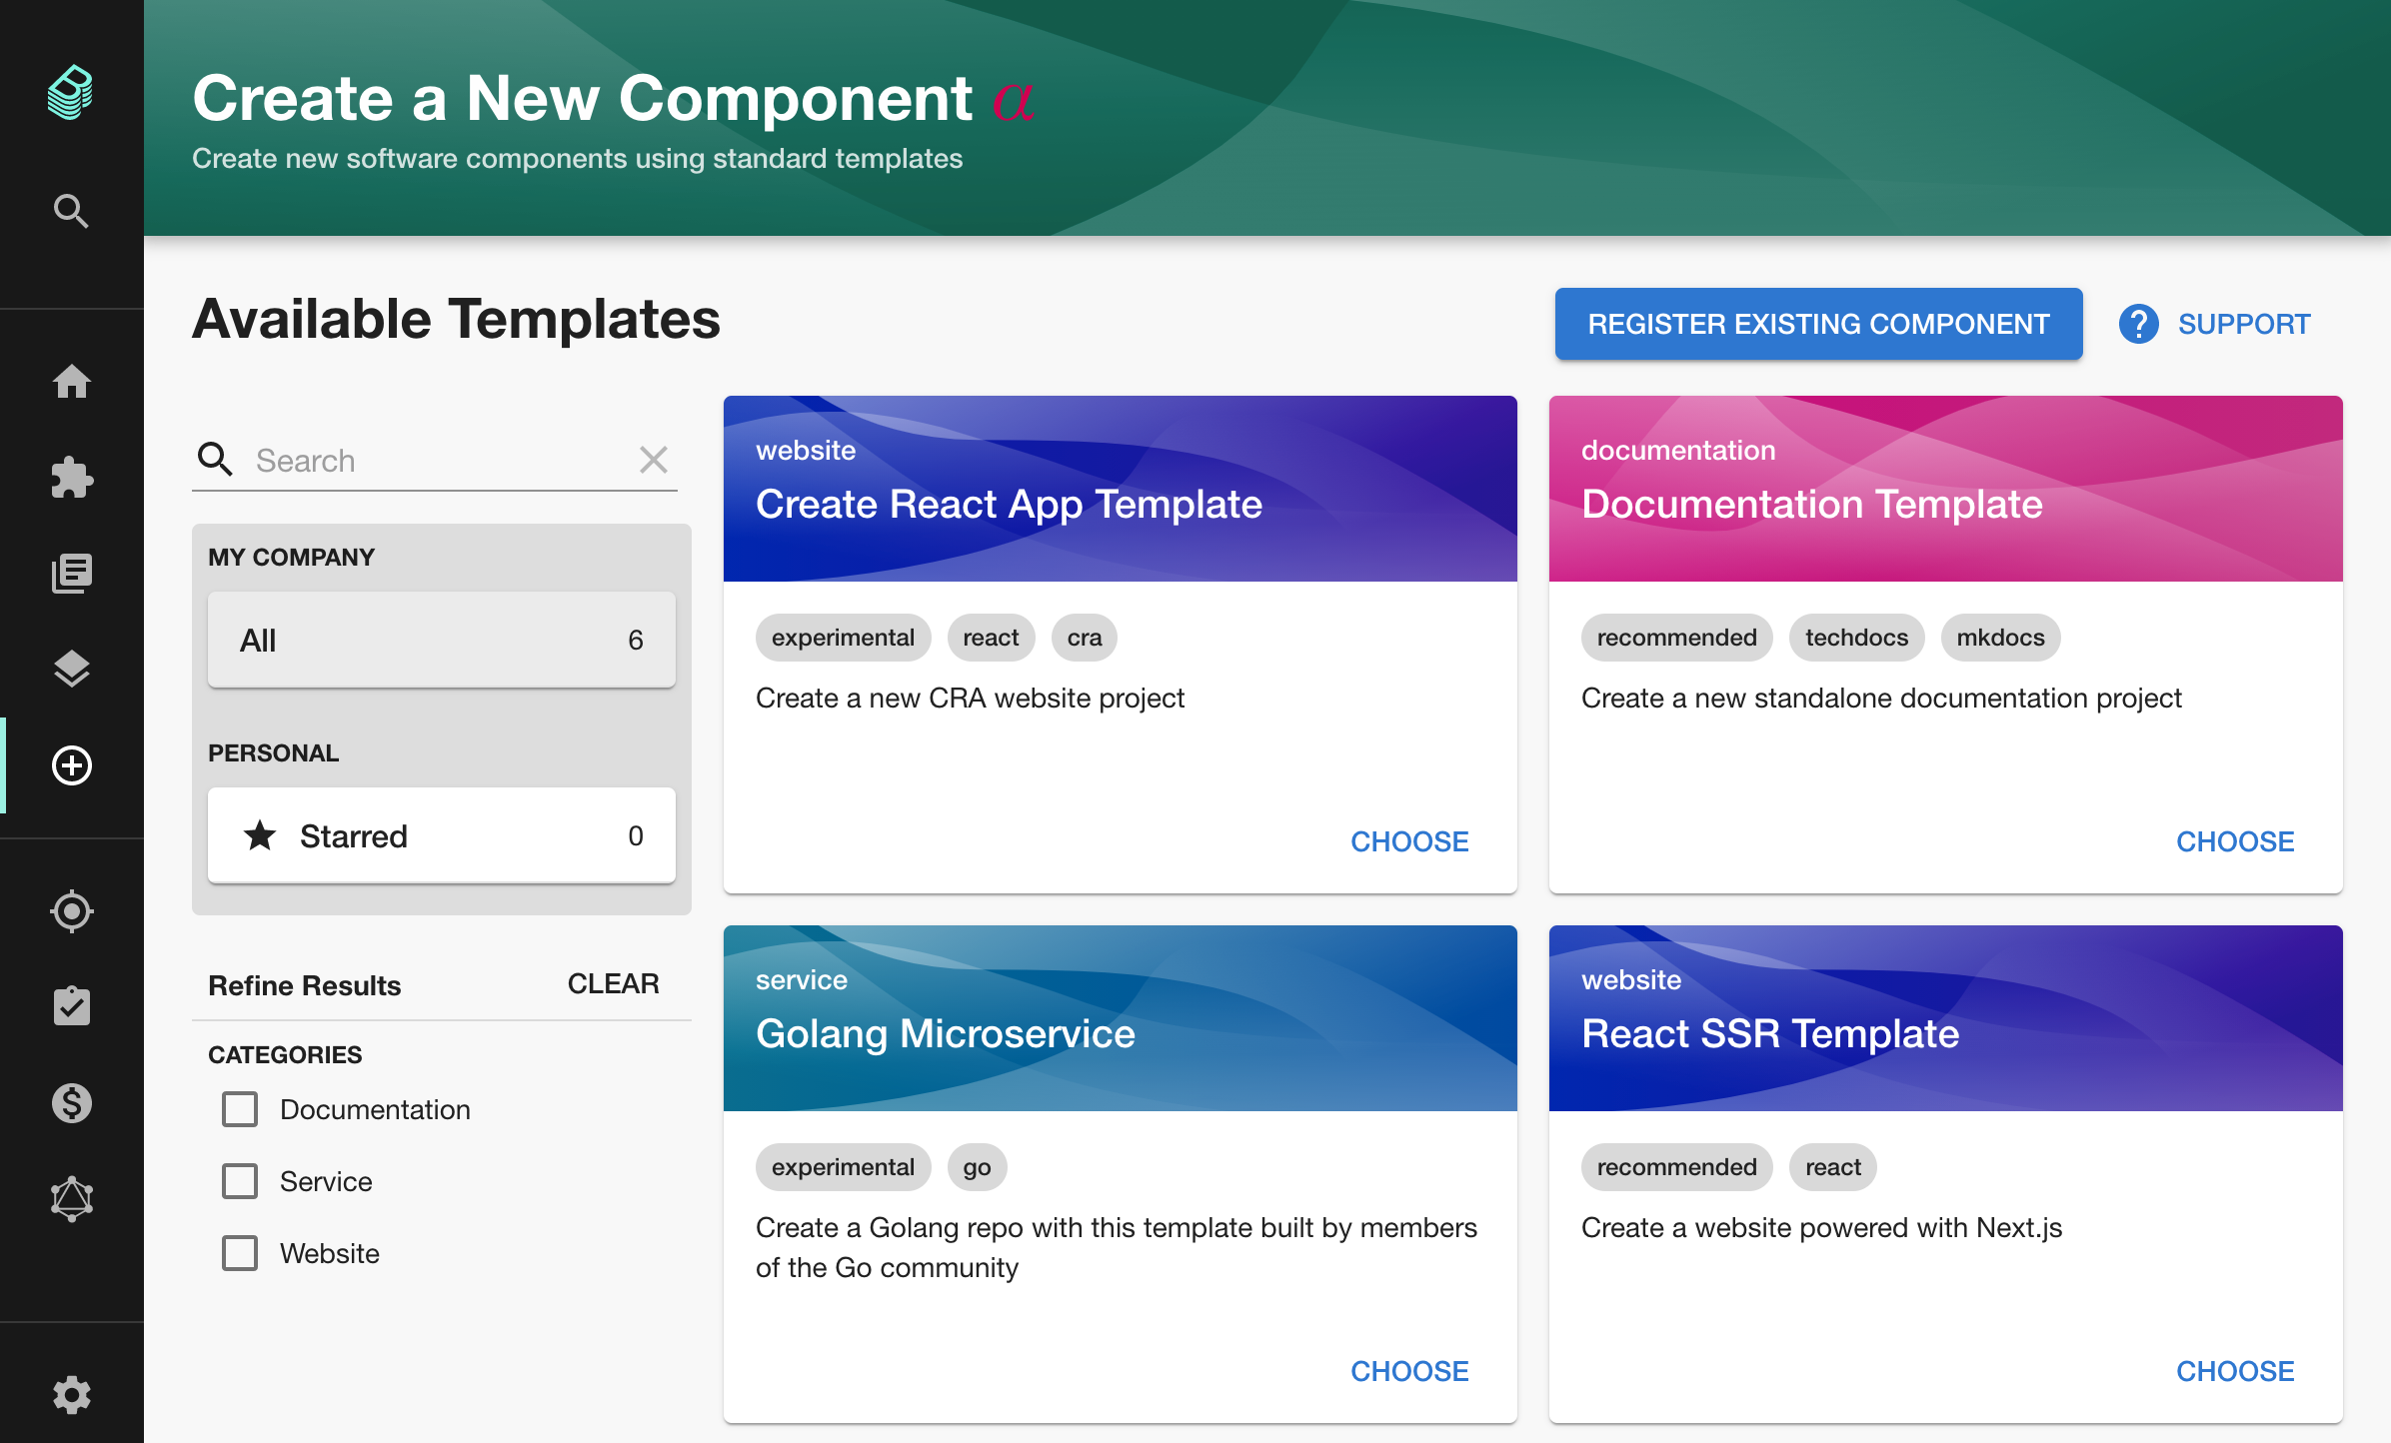Tick the Website category checkbox
Image resolution: width=2391 pixels, height=1443 pixels.
click(x=240, y=1253)
